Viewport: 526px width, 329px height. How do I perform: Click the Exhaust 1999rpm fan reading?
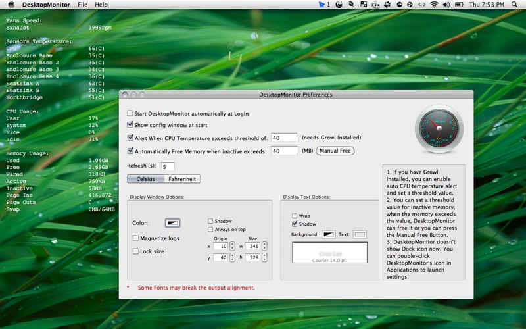click(x=59, y=28)
